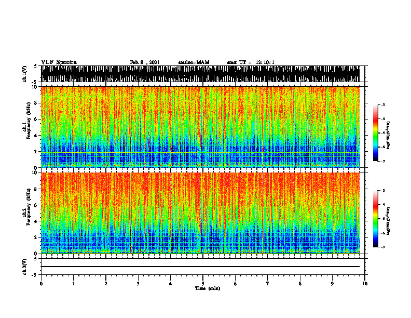Click the ch.2 spectrogram panel
Screen dimensions: 411x318
pyautogui.click(x=200, y=213)
